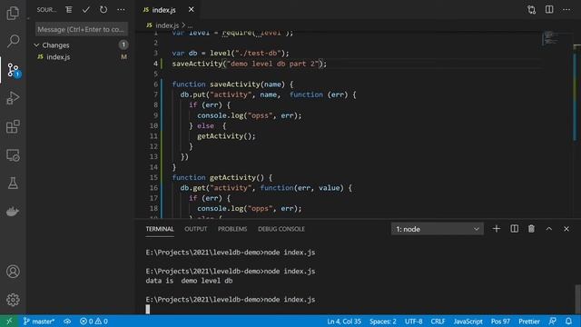This screenshot has width=581, height=327.
Task: Refresh the source control view
Action: [x=103, y=10]
